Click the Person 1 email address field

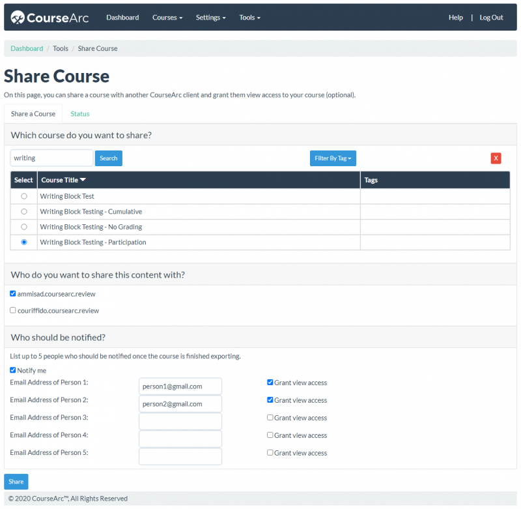180,386
